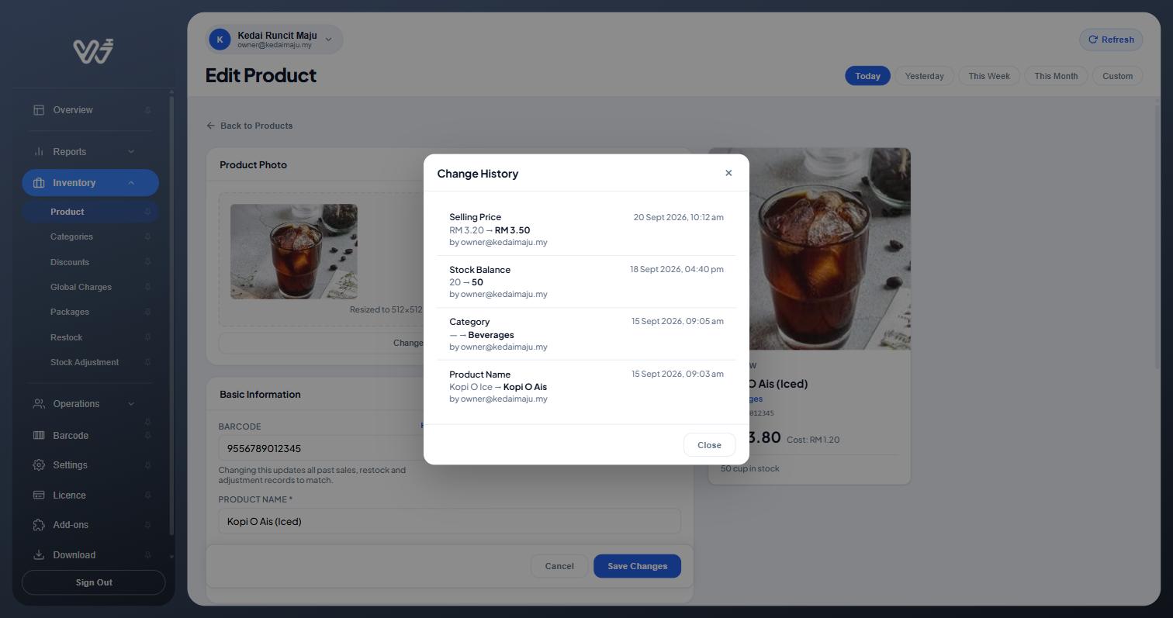The width and height of the screenshot is (1173, 618).
Task: Click the Barcode icon in sidebar
Action: (x=39, y=436)
